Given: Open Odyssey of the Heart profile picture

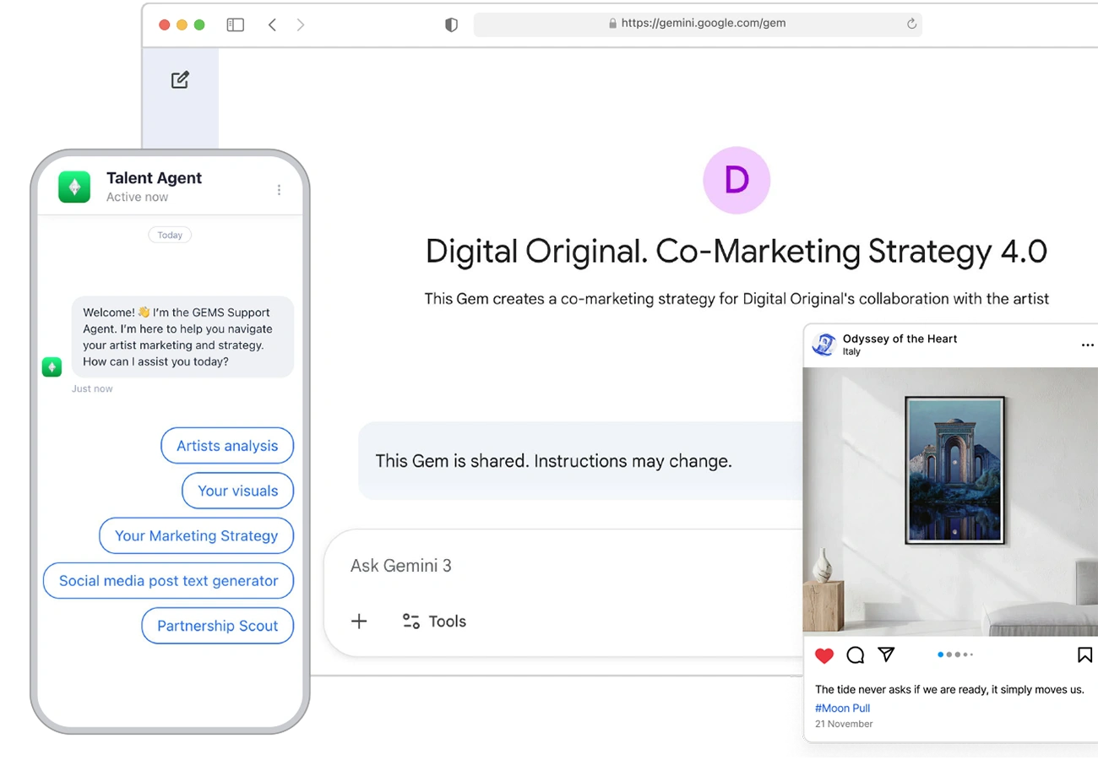Looking at the screenshot, I should [823, 345].
